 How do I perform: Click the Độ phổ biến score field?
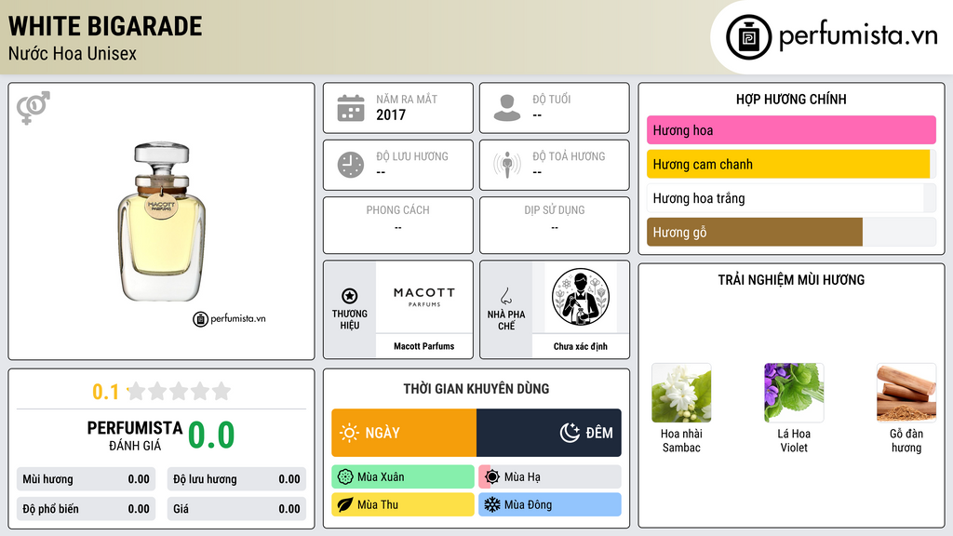(x=86, y=509)
